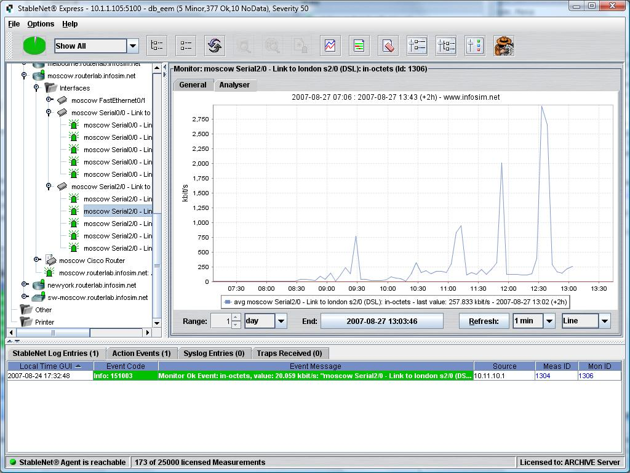The height and width of the screenshot is (473, 630).
Task: Expand the moscow Cisco Router node
Action: click(36, 259)
